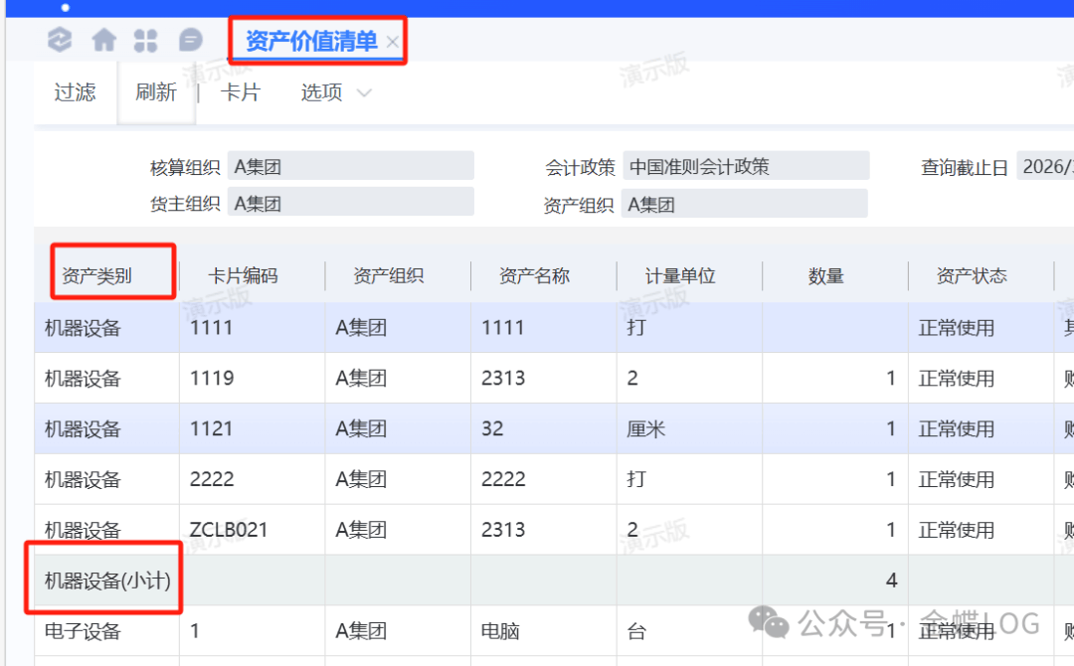Click the 卡片编码 column header
Viewport: 1074px width, 666px height.
click(x=243, y=276)
